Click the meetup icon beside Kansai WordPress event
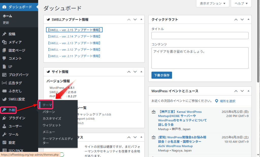 pos(154,112)
